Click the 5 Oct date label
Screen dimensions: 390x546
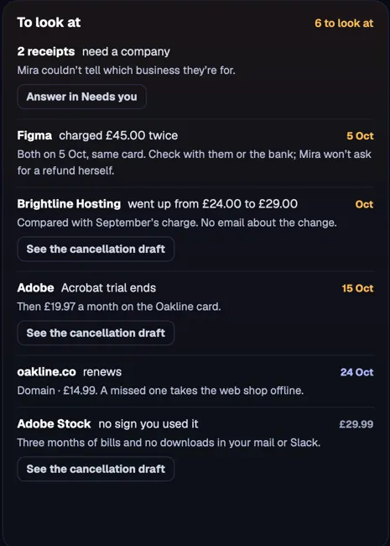pyautogui.click(x=360, y=136)
